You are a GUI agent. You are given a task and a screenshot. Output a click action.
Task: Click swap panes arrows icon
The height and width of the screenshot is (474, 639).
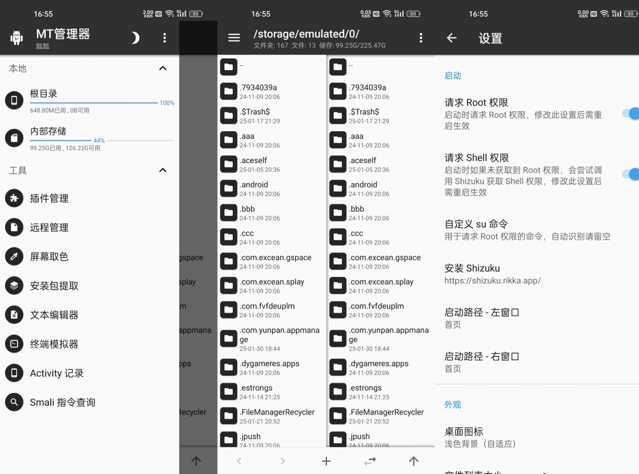tap(370, 461)
